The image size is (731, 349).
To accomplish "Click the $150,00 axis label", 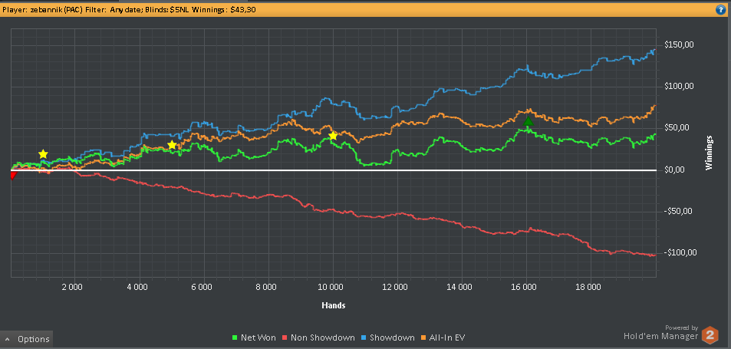I will [x=681, y=44].
